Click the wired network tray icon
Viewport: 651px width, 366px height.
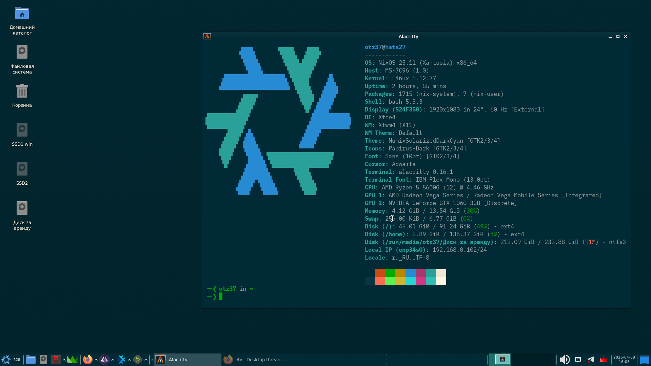[578, 360]
